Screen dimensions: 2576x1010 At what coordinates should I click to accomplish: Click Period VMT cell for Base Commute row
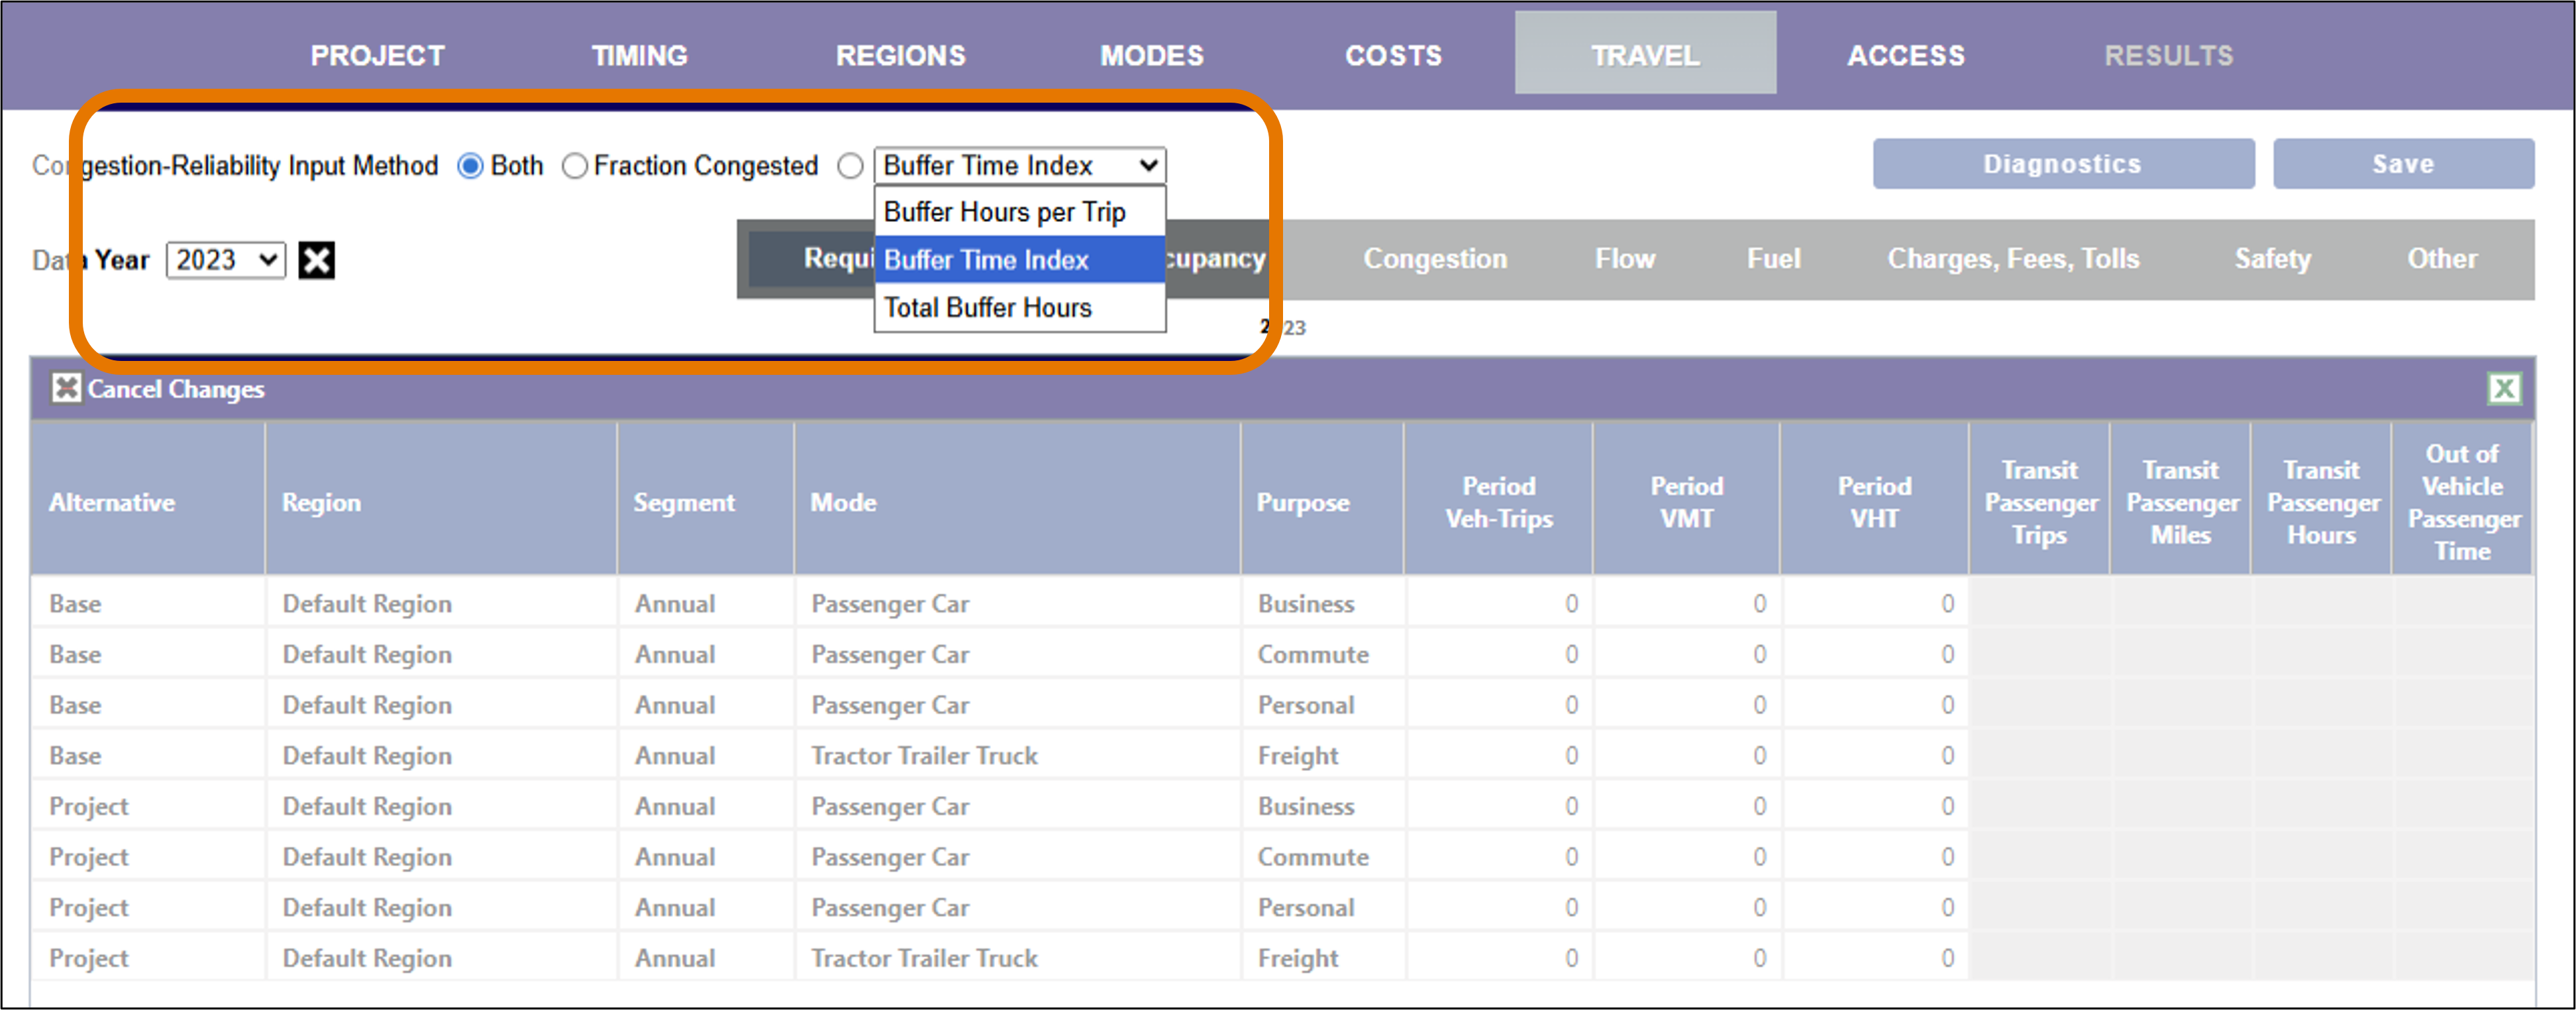tap(1686, 654)
